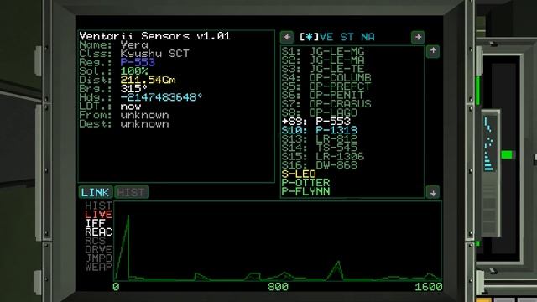Viewport: 537px width, 302px height.
Task: Select the ST filter tab
Action: click(347, 37)
